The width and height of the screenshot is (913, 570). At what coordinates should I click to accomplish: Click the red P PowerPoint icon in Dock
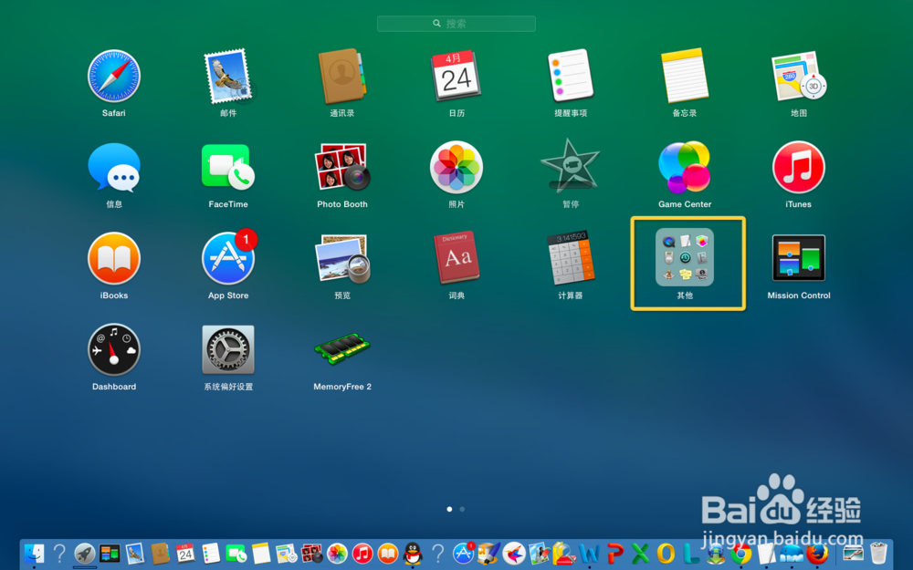point(614,554)
